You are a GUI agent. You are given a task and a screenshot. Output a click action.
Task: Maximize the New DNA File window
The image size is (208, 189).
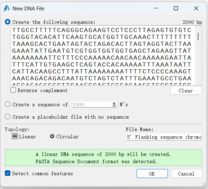pos(176,8)
